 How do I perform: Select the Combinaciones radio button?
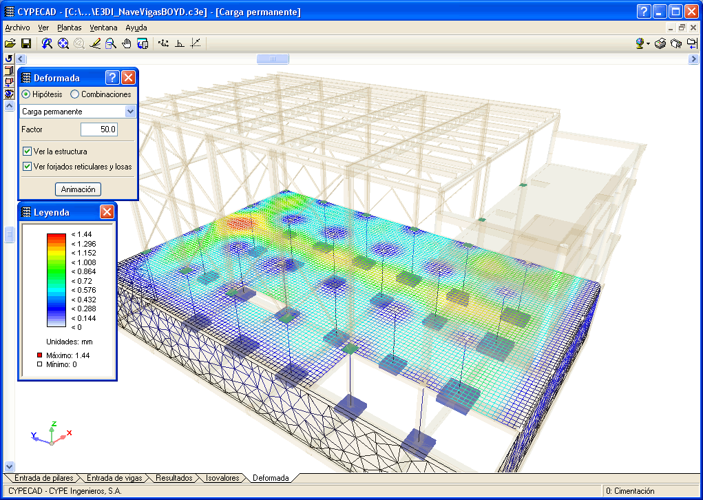point(74,94)
